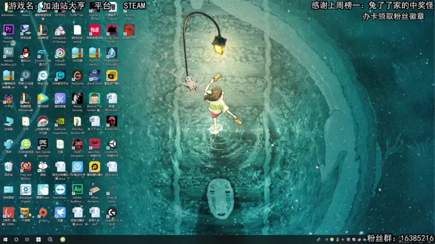Open the Adobe Premiere shortcut
The height and width of the screenshot is (244, 435).
tap(8, 30)
